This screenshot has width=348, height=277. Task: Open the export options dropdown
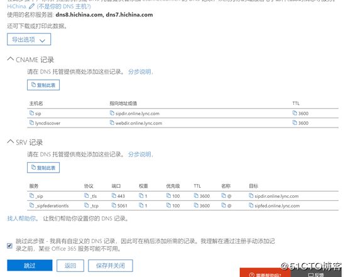[29, 40]
